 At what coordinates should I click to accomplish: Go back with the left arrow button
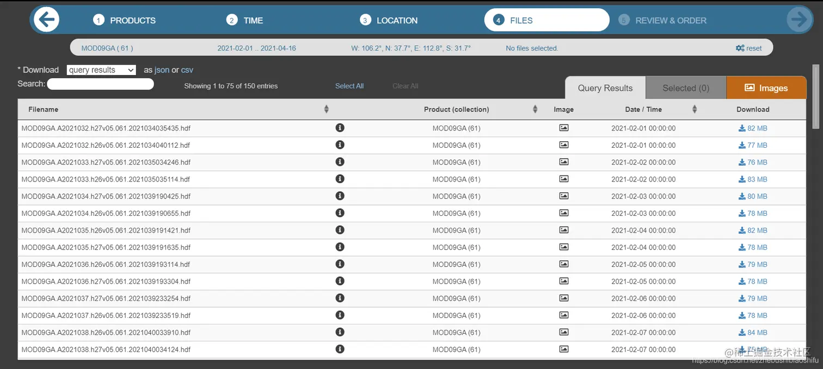(x=46, y=20)
